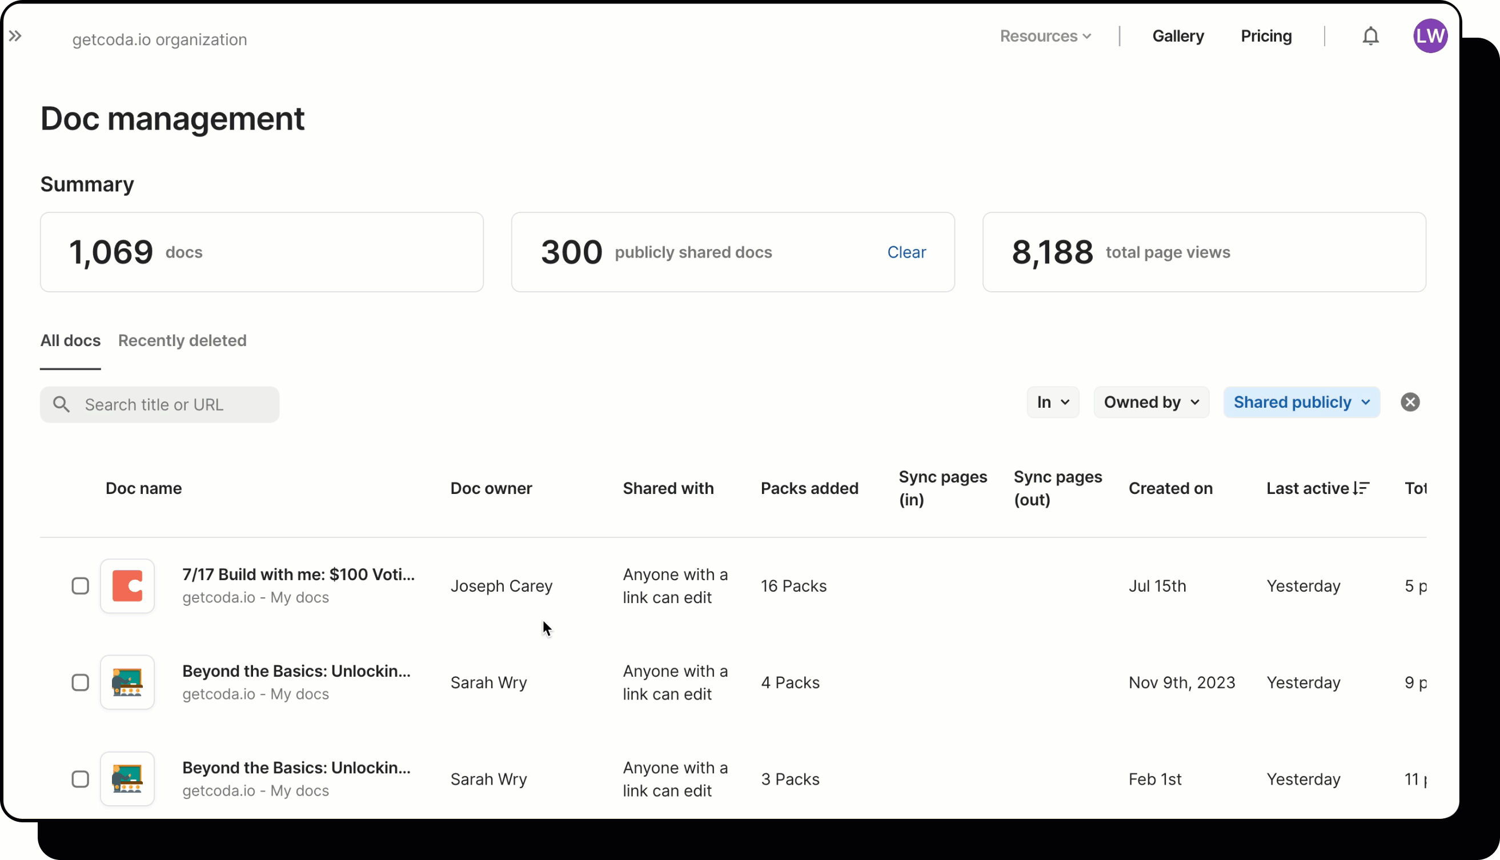
Task: Click the Coda doc icon for the first row
Action: click(x=128, y=586)
